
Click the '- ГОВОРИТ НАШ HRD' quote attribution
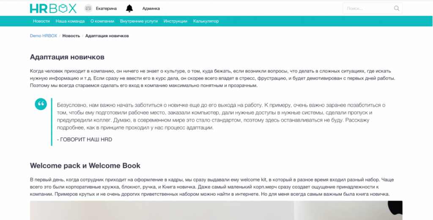[85, 139]
